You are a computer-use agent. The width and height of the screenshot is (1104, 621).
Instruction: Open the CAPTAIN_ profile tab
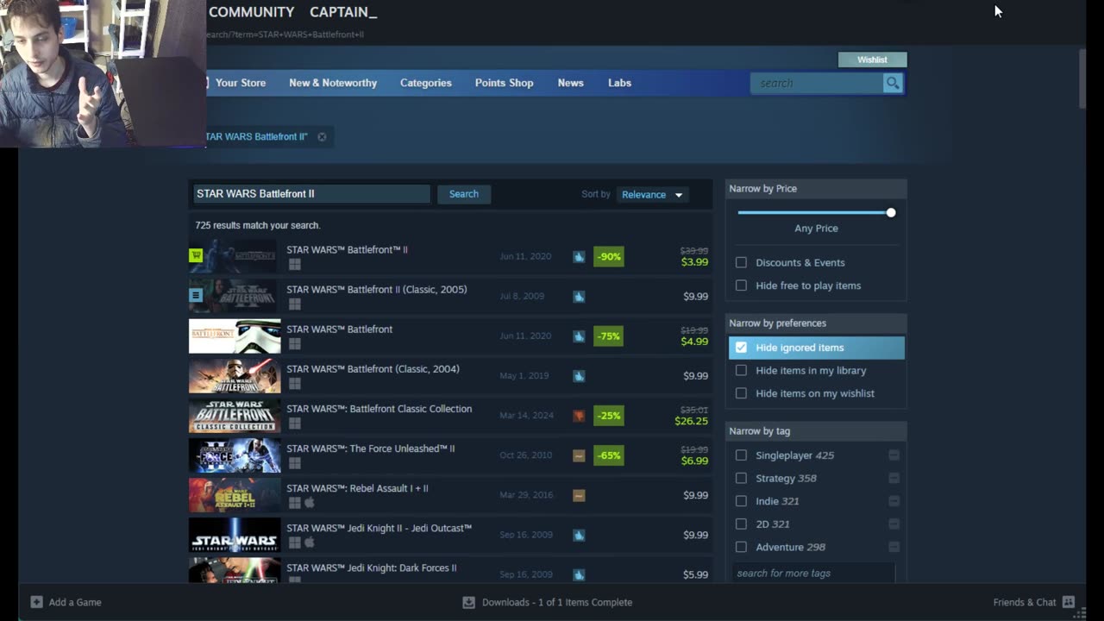(x=343, y=12)
